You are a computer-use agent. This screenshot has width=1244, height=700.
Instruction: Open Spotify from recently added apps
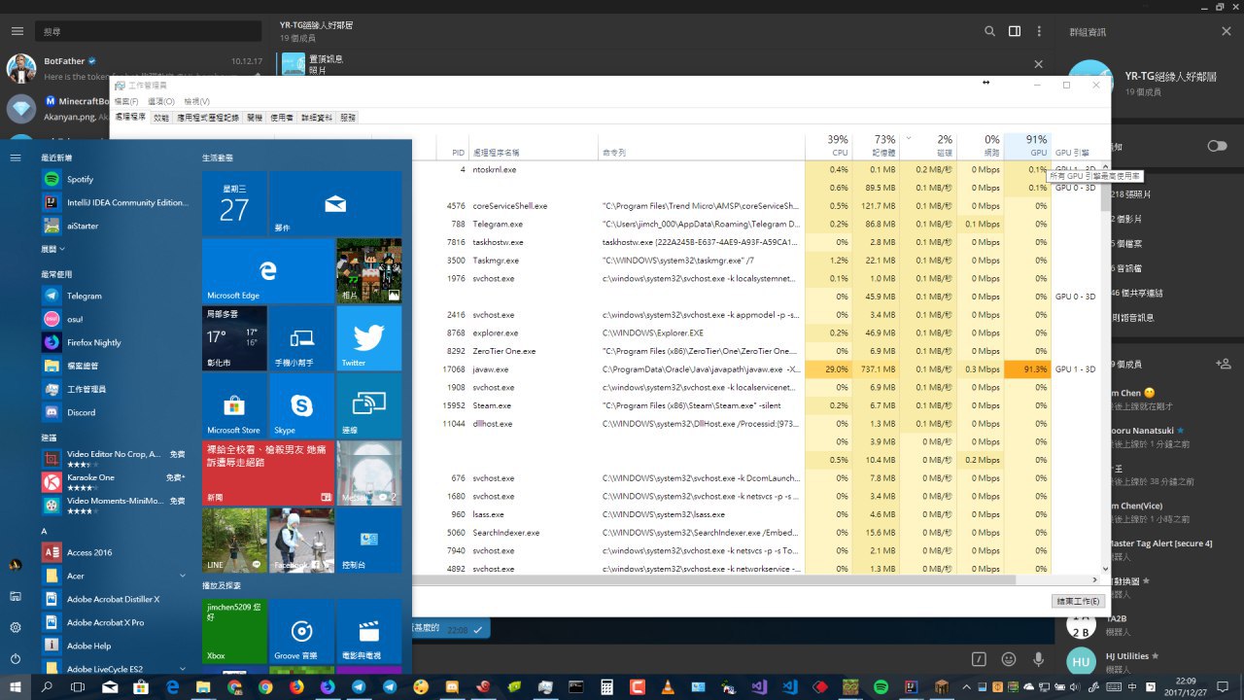click(x=80, y=179)
